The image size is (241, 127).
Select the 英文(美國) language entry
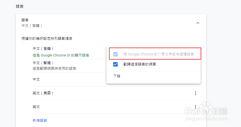coord(43,93)
